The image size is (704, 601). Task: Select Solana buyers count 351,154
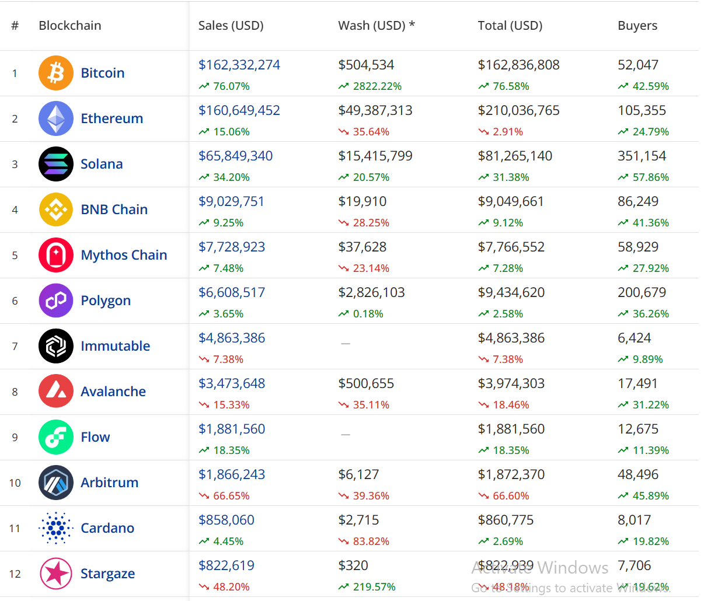click(x=642, y=156)
